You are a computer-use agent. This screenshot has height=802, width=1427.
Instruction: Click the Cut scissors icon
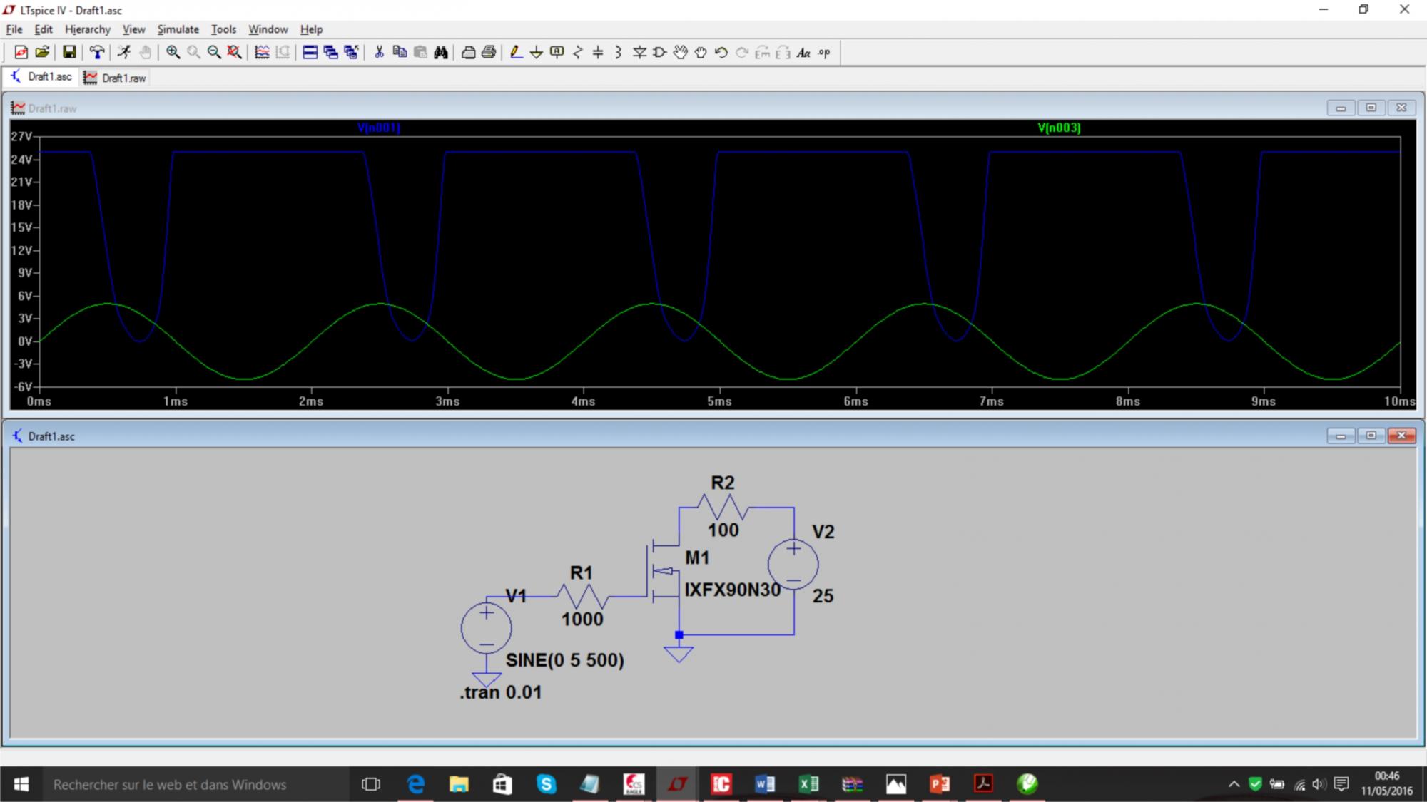pyautogui.click(x=379, y=52)
